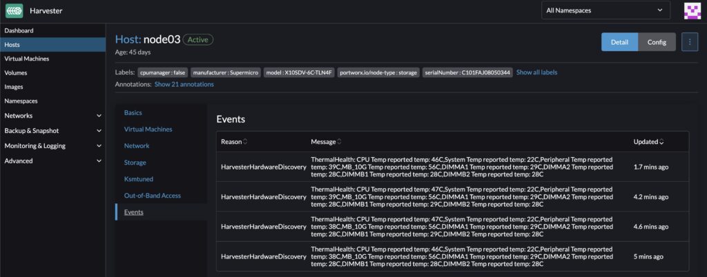Click the Harvester logo icon
Viewport: 707px width, 277px height.
click(x=14, y=10)
